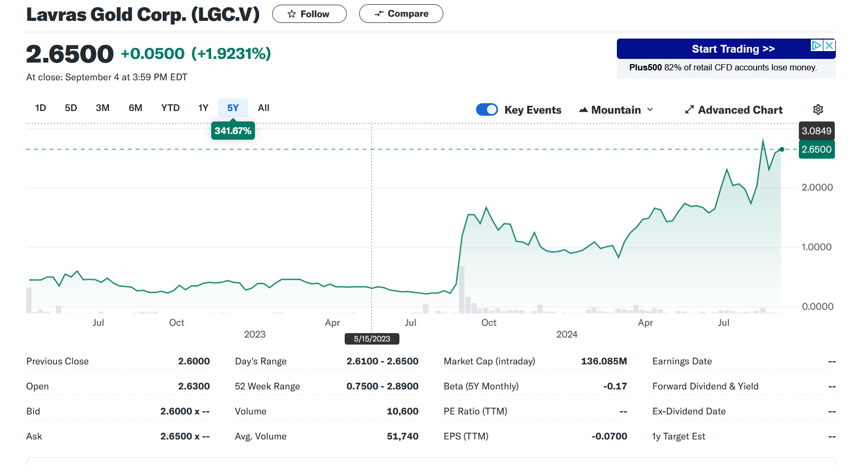Click the large 2.6500 price quote
The width and height of the screenshot is (851, 465).
click(70, 54)
